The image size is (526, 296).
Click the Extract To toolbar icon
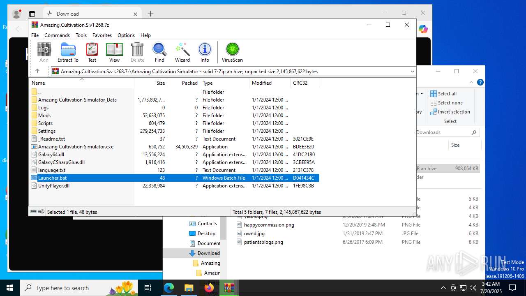[68, 52]
